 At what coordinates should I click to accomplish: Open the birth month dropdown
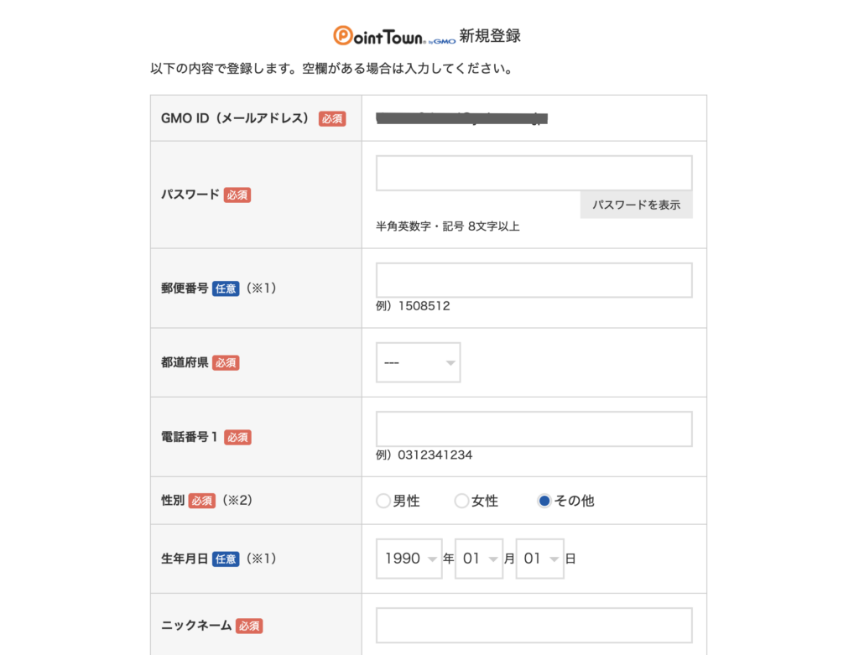click(478, 559)
